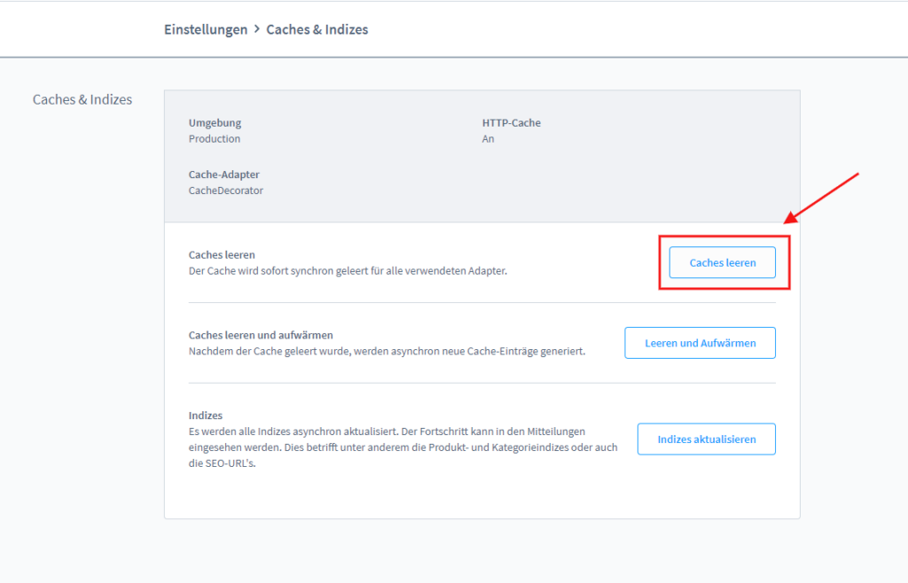The width and height of the screenshot is (908, 583).
Task: Click the Caches leeren button
Action: pos(722,262)
